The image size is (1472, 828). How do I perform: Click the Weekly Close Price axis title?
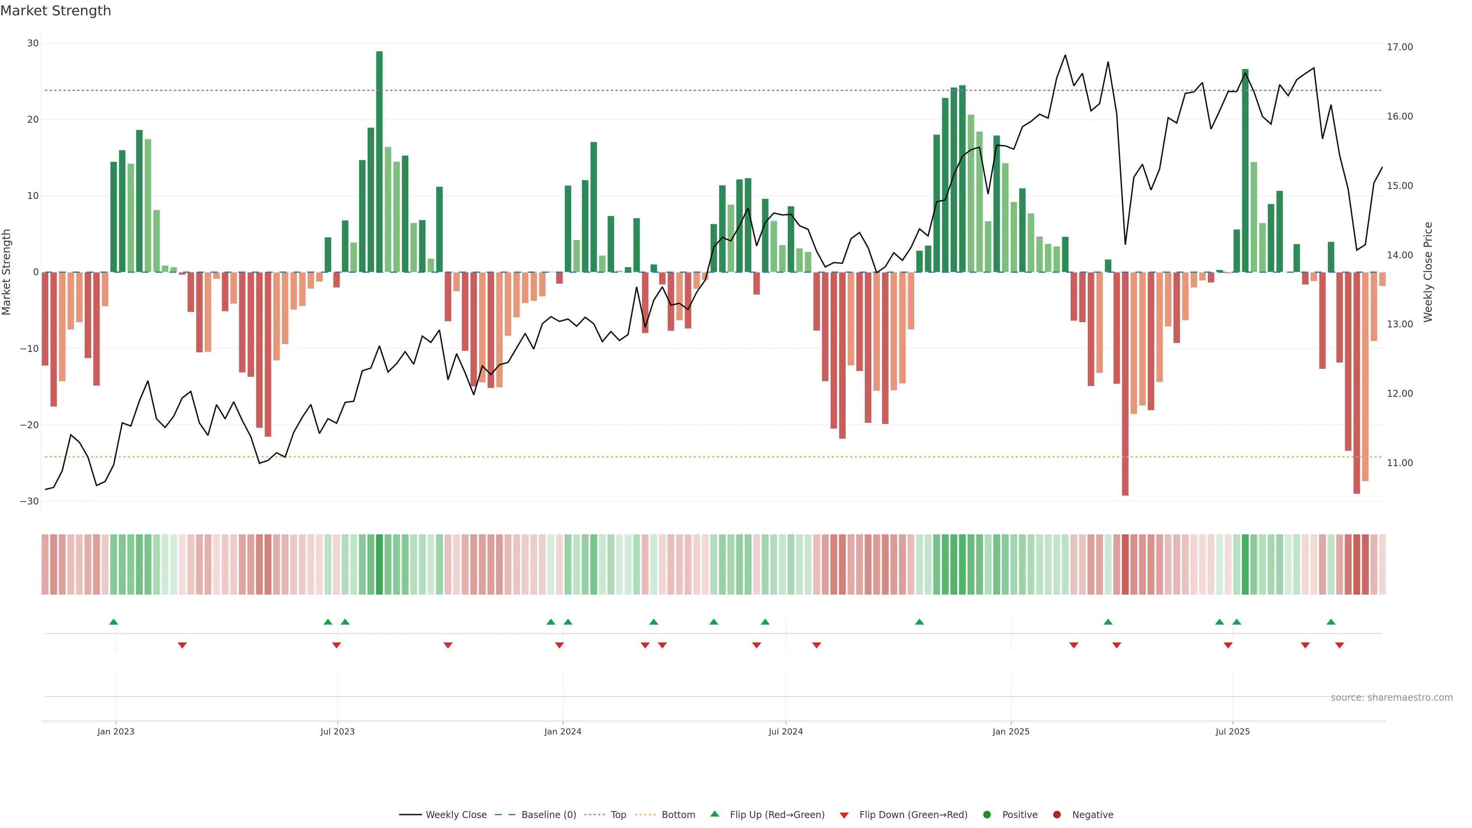(x=1428, y=272)
